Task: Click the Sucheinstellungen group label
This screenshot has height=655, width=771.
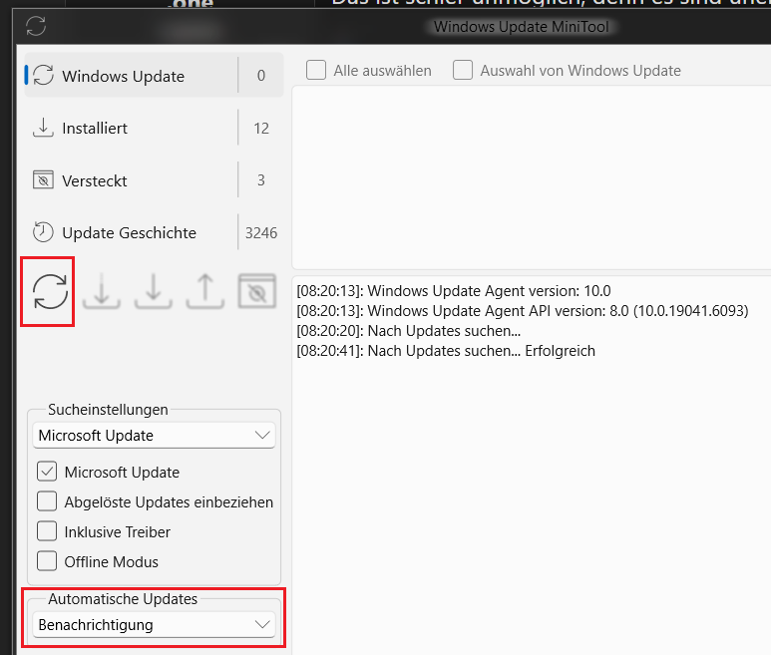Action: click(x=108, y=410)
